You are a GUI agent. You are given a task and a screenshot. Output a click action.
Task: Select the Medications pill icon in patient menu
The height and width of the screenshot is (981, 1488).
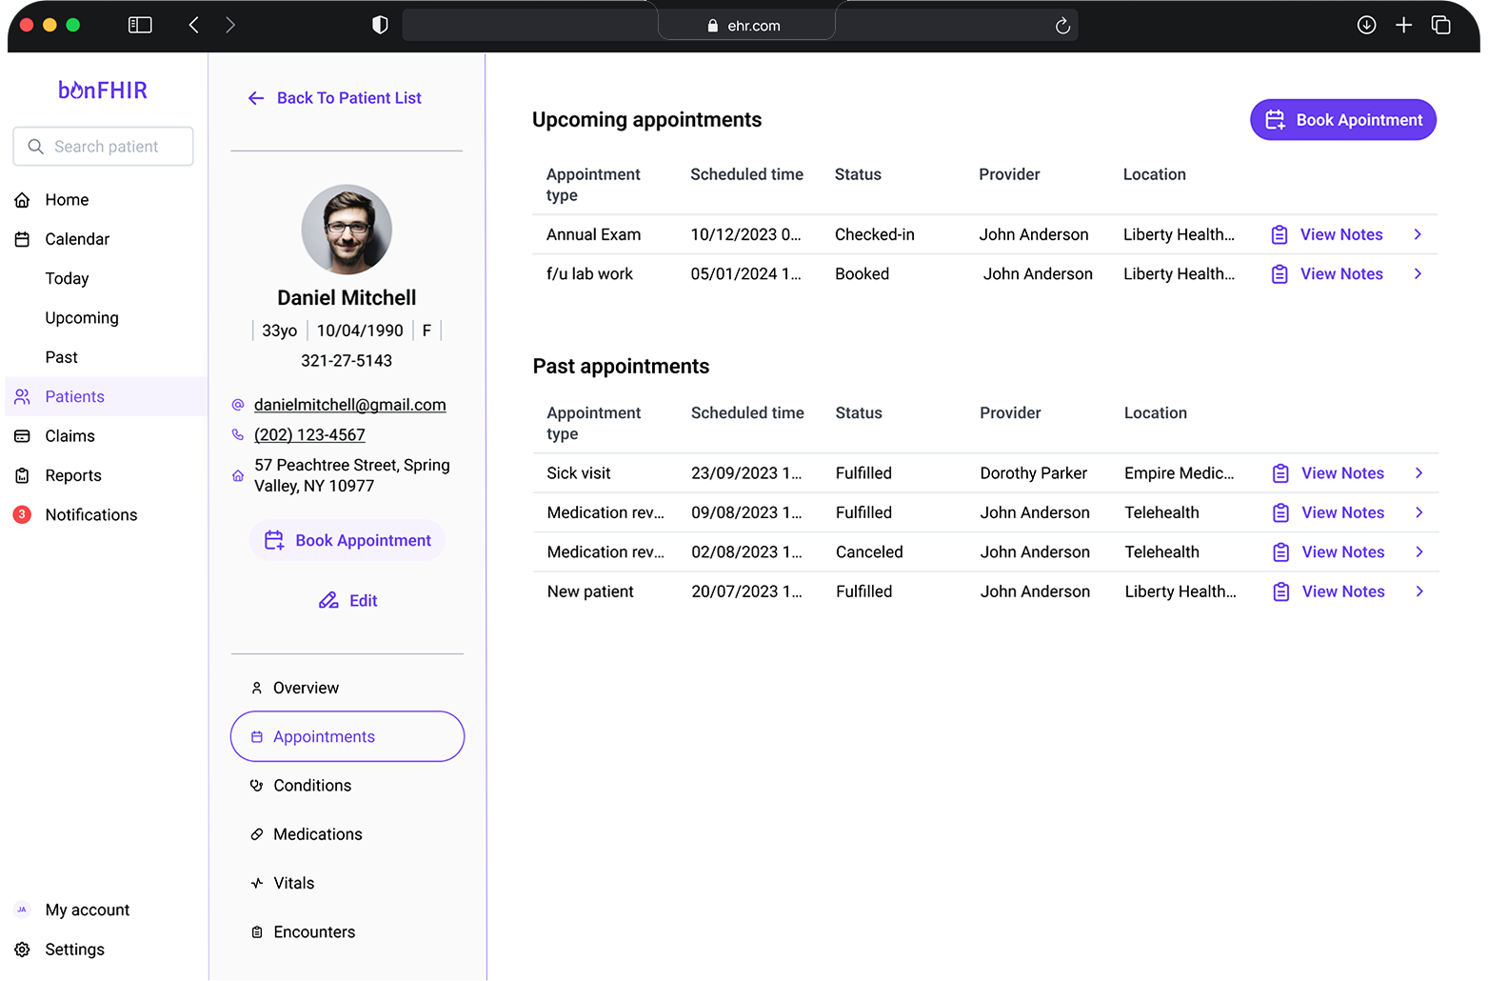tap(256, 833)
